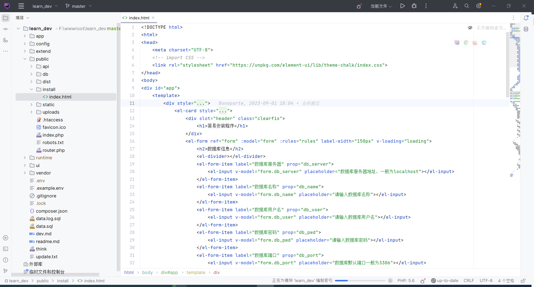Toggle the reader mode eye icon
Screen dimensions: 534x287
470,28
